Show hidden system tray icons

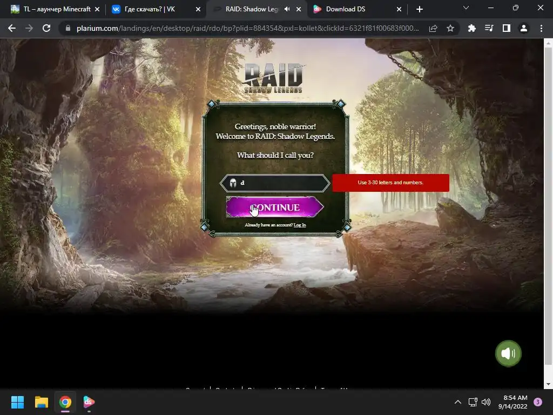(x=458, y=402)
